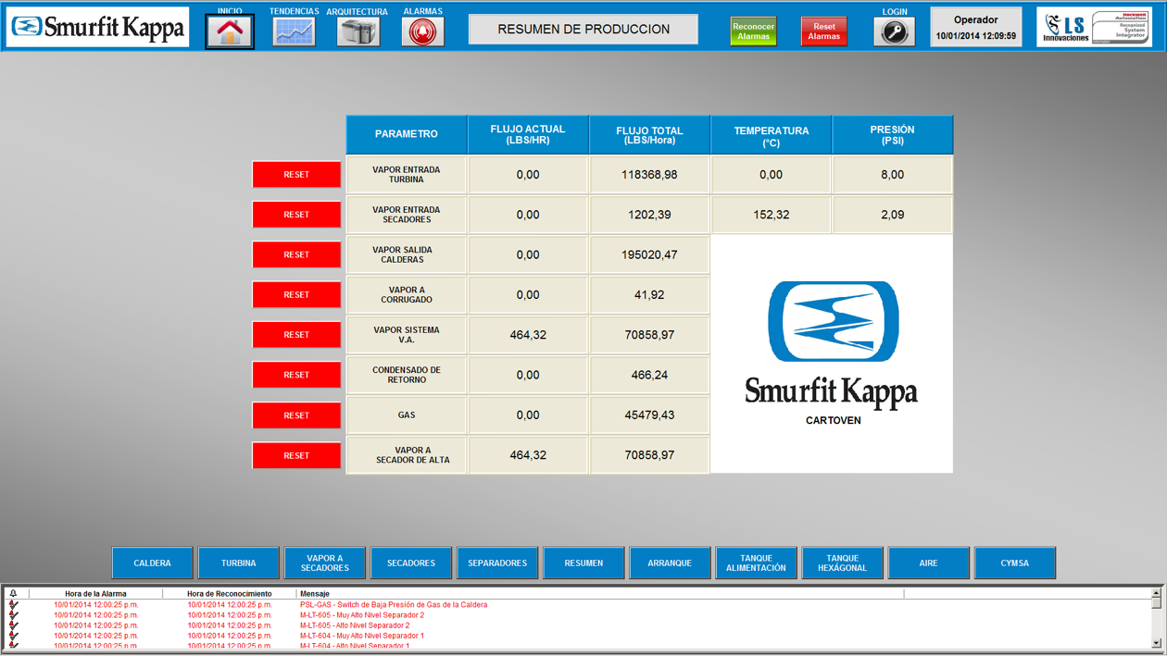Click the turbine pressure value 8,00

click(x=893, y=175)
